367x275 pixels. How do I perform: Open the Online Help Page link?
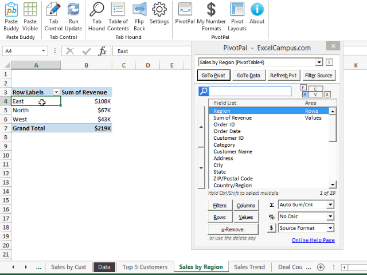tap(313, 241)
